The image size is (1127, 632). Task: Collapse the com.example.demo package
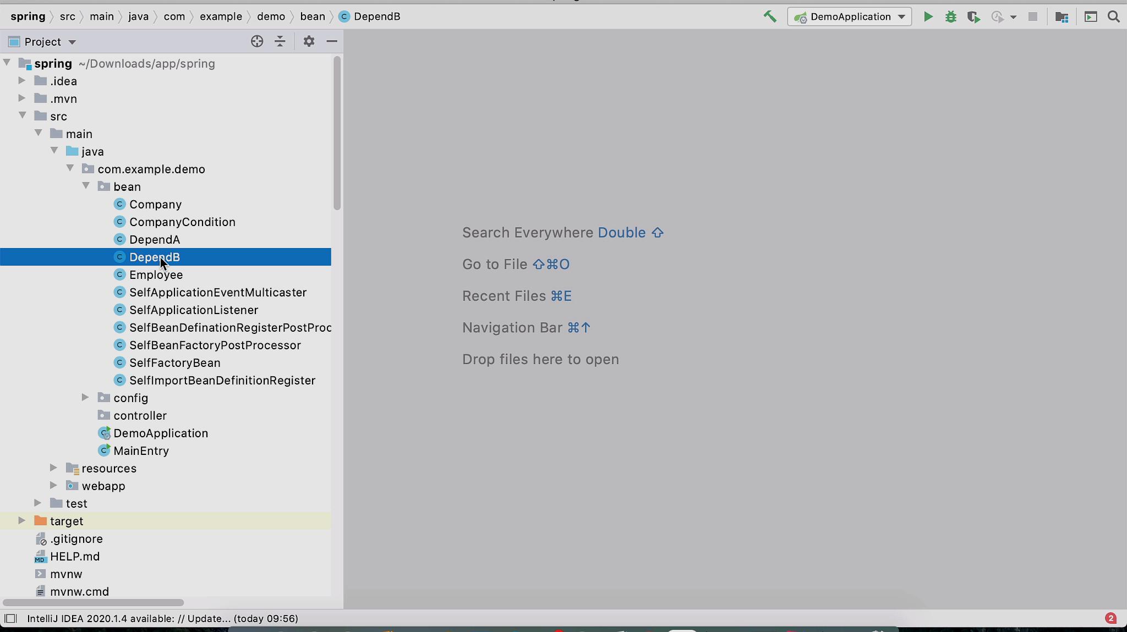tap(70, 168)
